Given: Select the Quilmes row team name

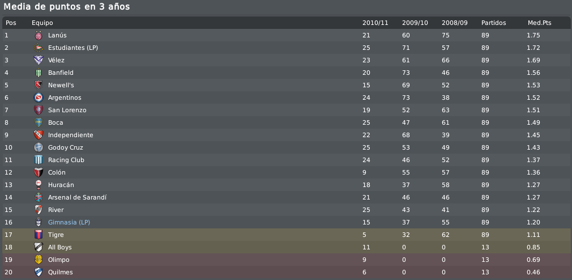Looking at the screenshot, I should click(60, 272).
